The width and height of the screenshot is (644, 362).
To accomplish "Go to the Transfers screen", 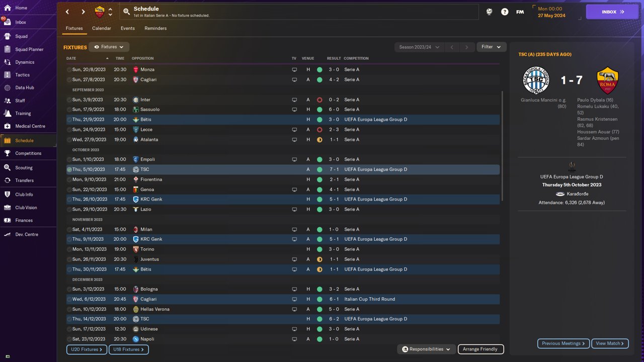I will click(x=24, y=180).
